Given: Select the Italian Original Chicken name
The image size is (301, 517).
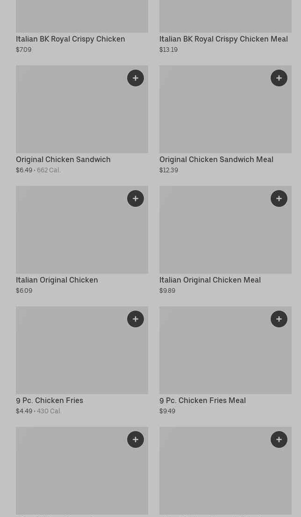Looking at the screenshot, I should (57, 280).
